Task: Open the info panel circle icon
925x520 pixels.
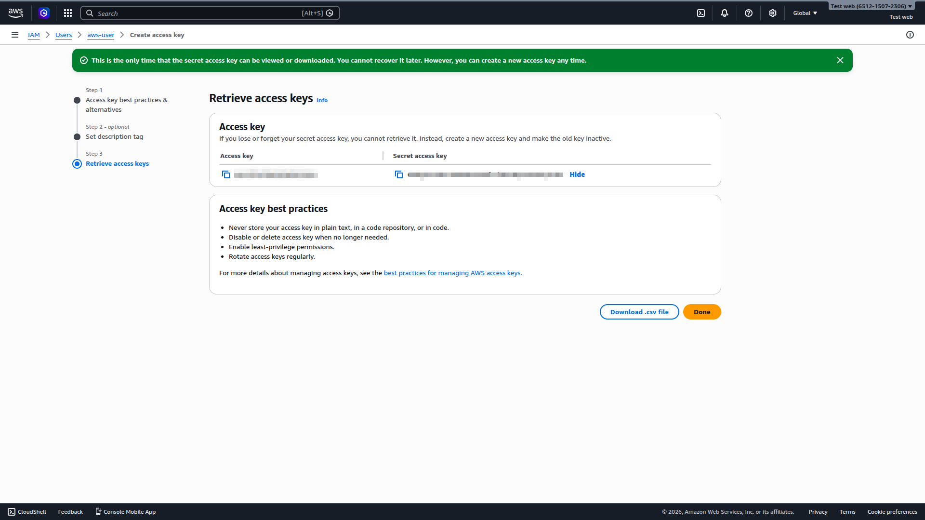Action: [x=910, y=35]
